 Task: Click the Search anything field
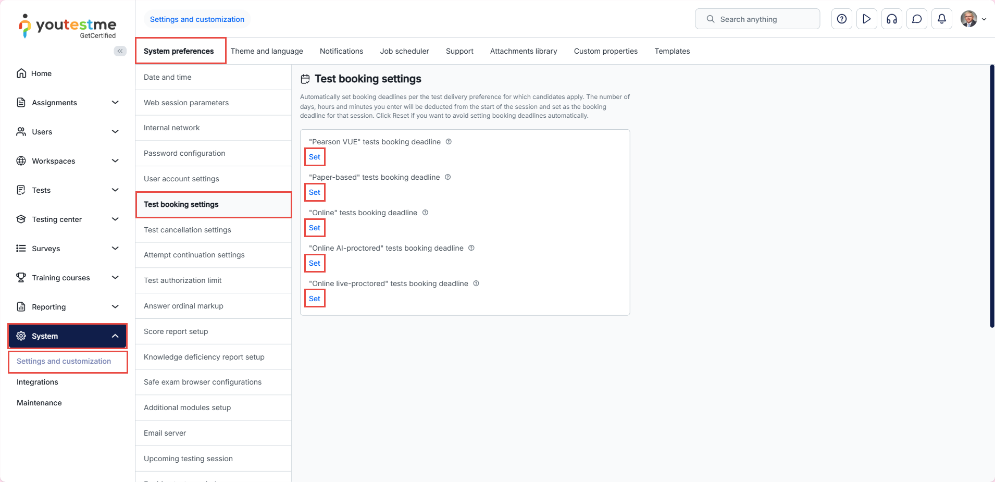click(757, 19)
